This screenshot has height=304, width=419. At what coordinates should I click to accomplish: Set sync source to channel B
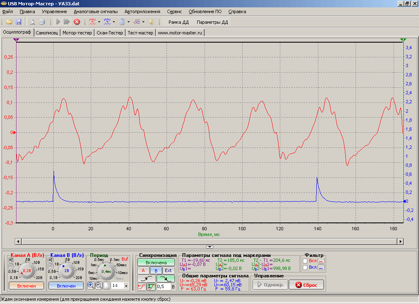pyautogui.click(x=156, y=270)
